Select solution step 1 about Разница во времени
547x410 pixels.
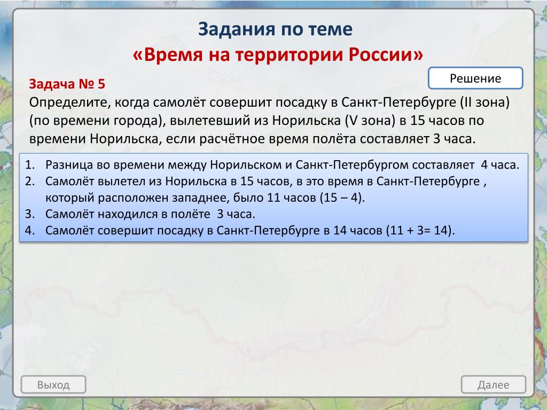272,164
